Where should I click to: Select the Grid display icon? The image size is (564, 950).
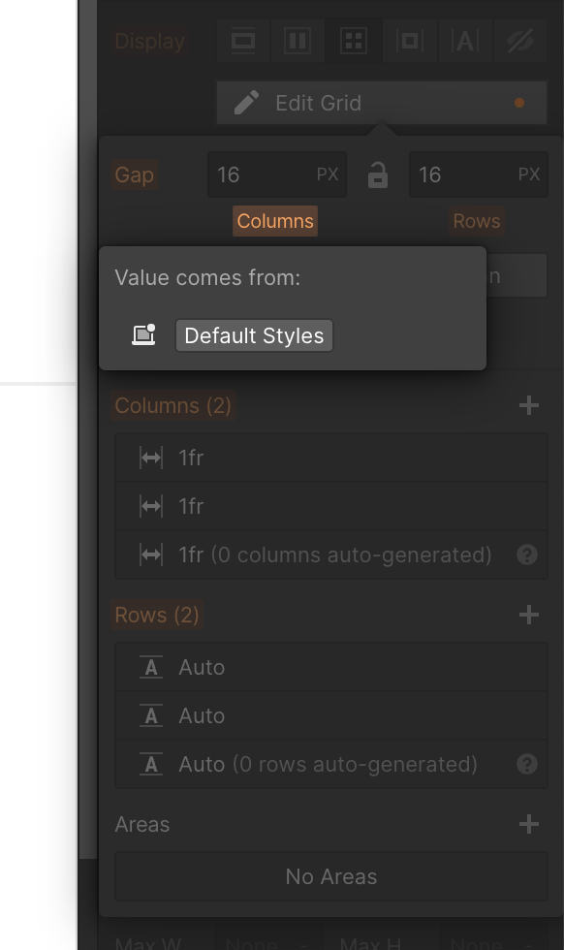point(353,41)
